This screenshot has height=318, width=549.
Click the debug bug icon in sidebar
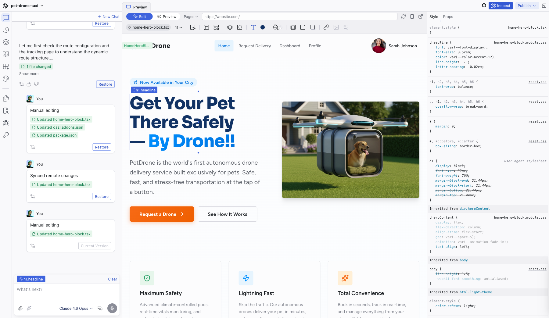(6, 123)
